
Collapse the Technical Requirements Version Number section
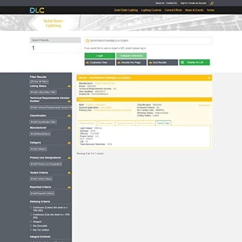click(x=69, y=101)
